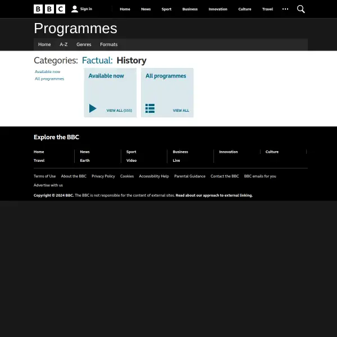Screen dimensions: 337x337
Task: Click All programmes sidebar link
Action: 49,79
